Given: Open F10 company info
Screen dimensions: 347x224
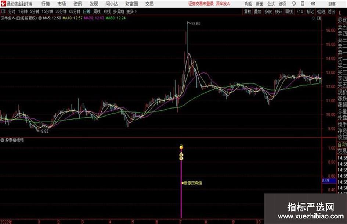Looking at the screenshot, I should 300,11.
